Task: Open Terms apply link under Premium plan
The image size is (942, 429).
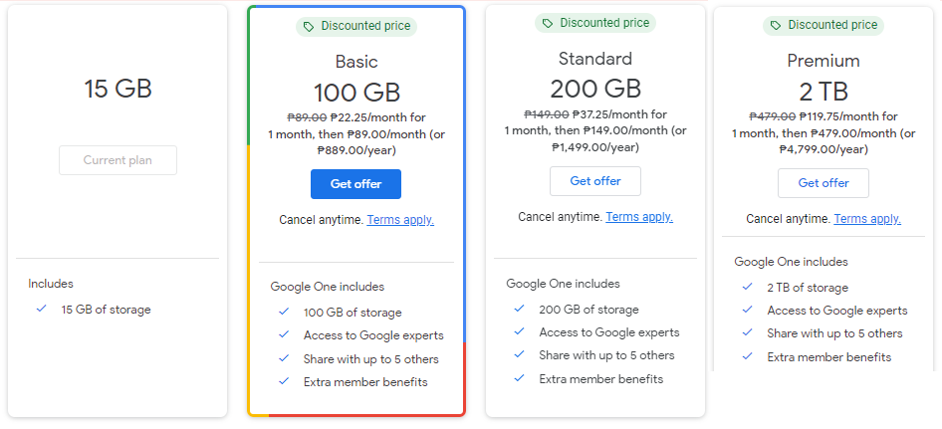Action: point(867,219)
